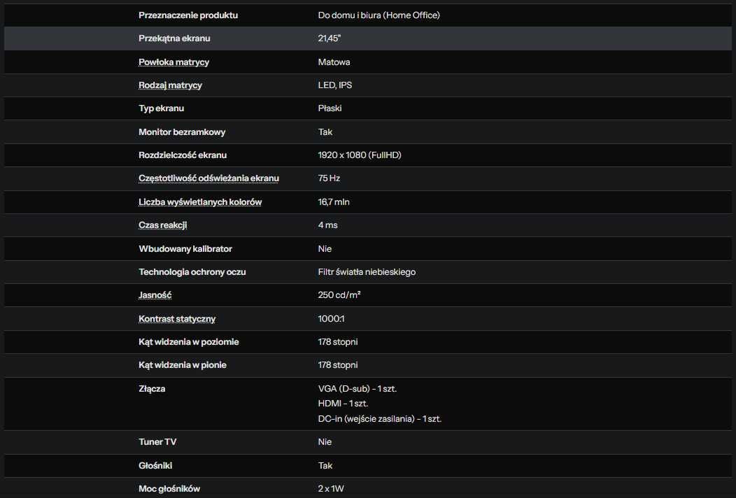Open the Rodzaj matrycy term explanation
The height and width of the screenshot is (498, 736).
(x=170, y=85)
